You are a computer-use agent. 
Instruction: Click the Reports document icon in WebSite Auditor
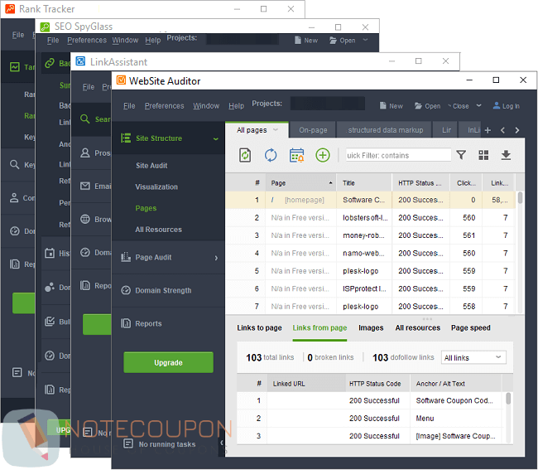pos(126,323)
